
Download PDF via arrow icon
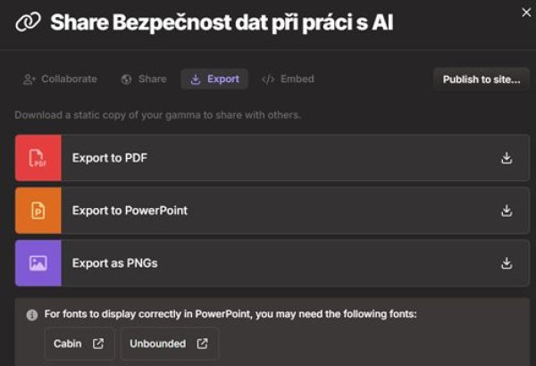[507, 158]
